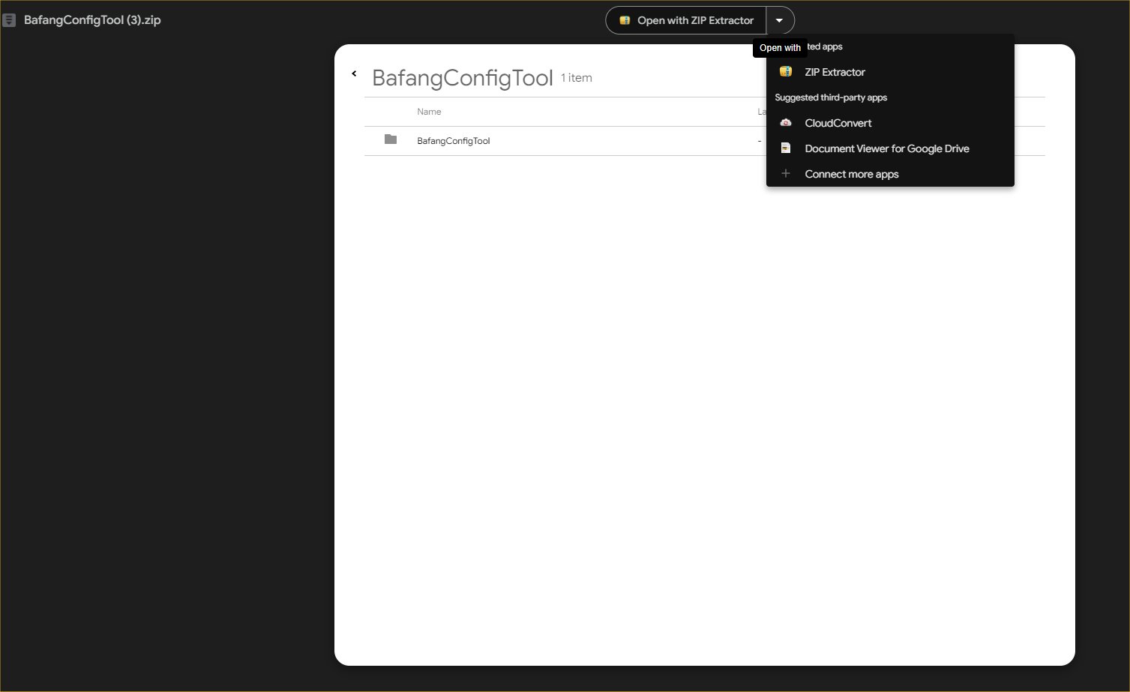Click the BafangConfigTool (3).zip title

pos(92,20)
